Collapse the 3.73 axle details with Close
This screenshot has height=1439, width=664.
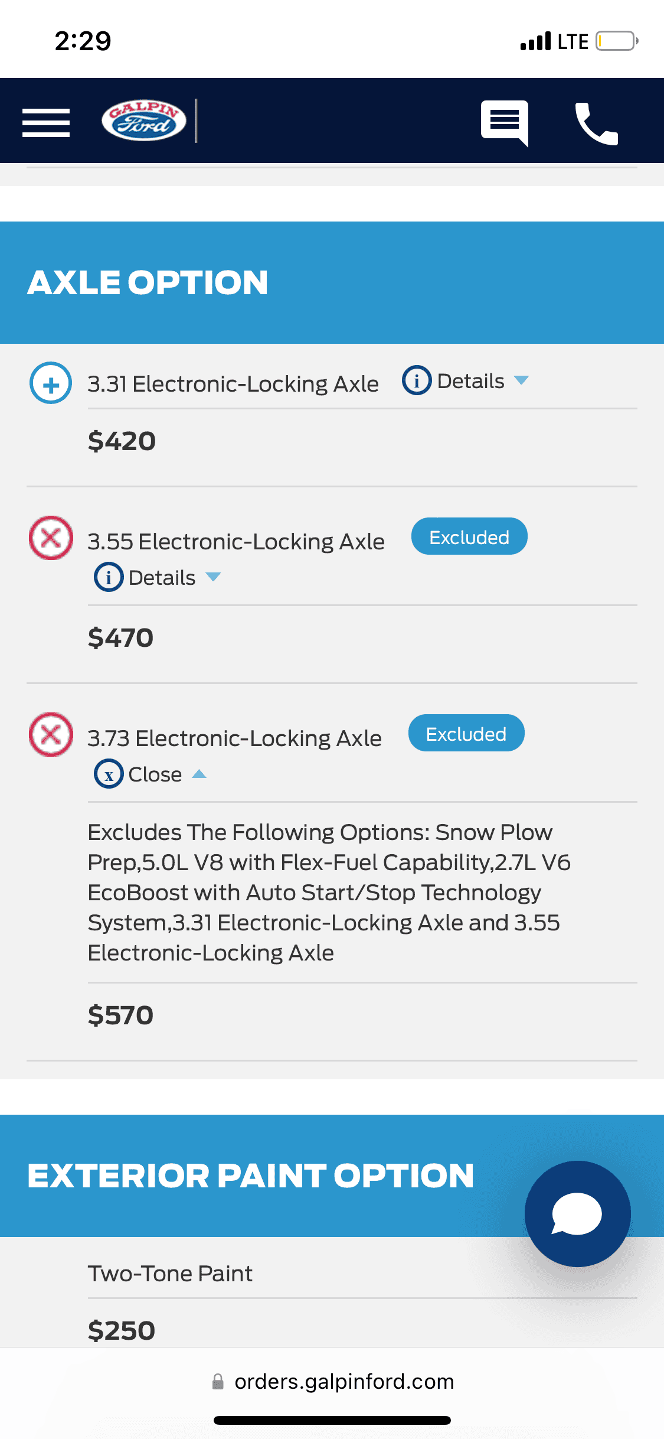pos(155,774)
